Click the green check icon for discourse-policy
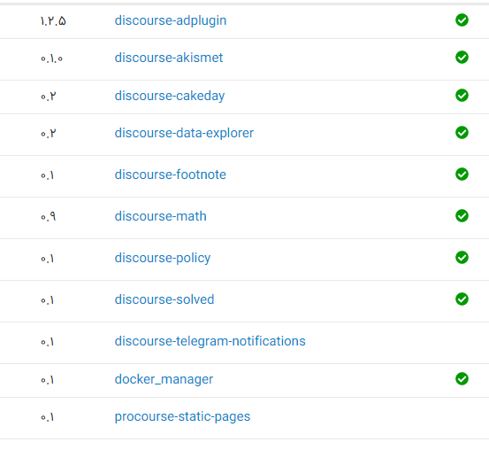 tap(462, 258)
